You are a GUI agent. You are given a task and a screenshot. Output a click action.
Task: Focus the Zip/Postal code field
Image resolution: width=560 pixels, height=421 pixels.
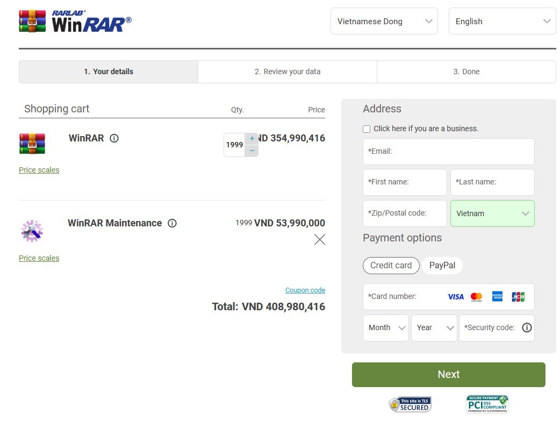405,213
